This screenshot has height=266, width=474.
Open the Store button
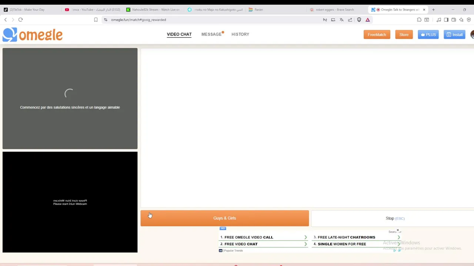[404, 35]
